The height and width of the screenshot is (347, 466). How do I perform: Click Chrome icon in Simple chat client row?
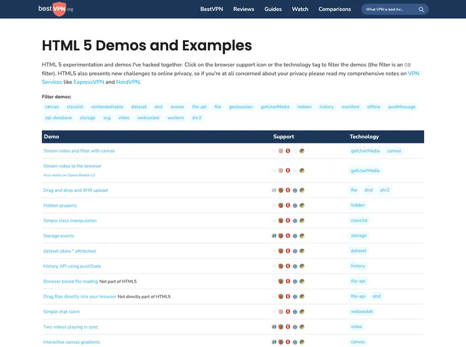301,312
